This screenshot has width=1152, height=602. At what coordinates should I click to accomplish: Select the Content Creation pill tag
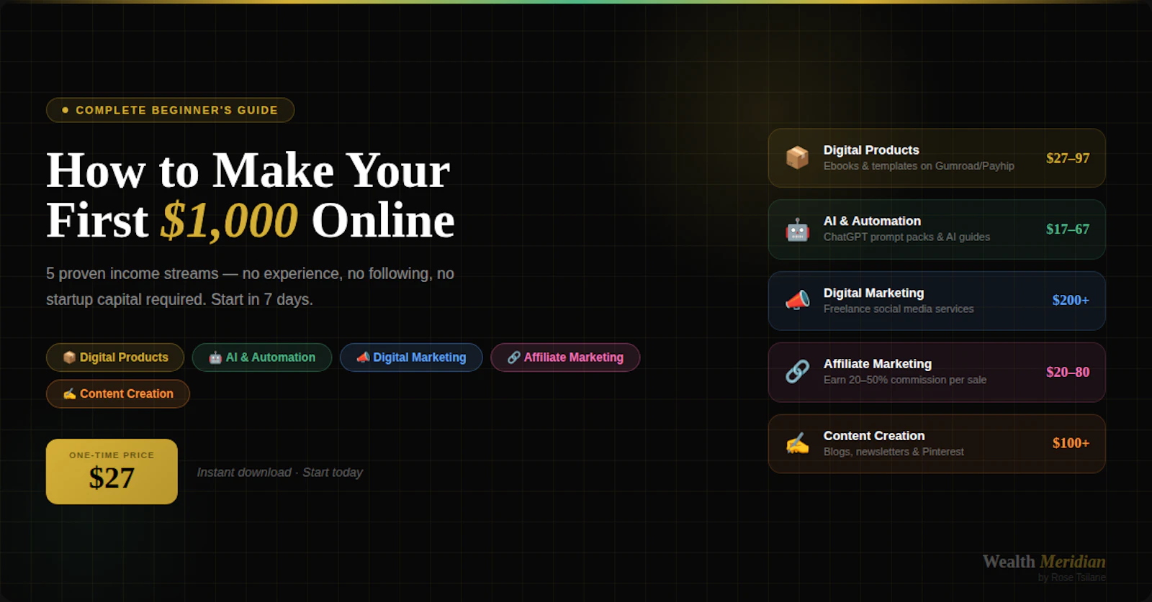[118, 394]
